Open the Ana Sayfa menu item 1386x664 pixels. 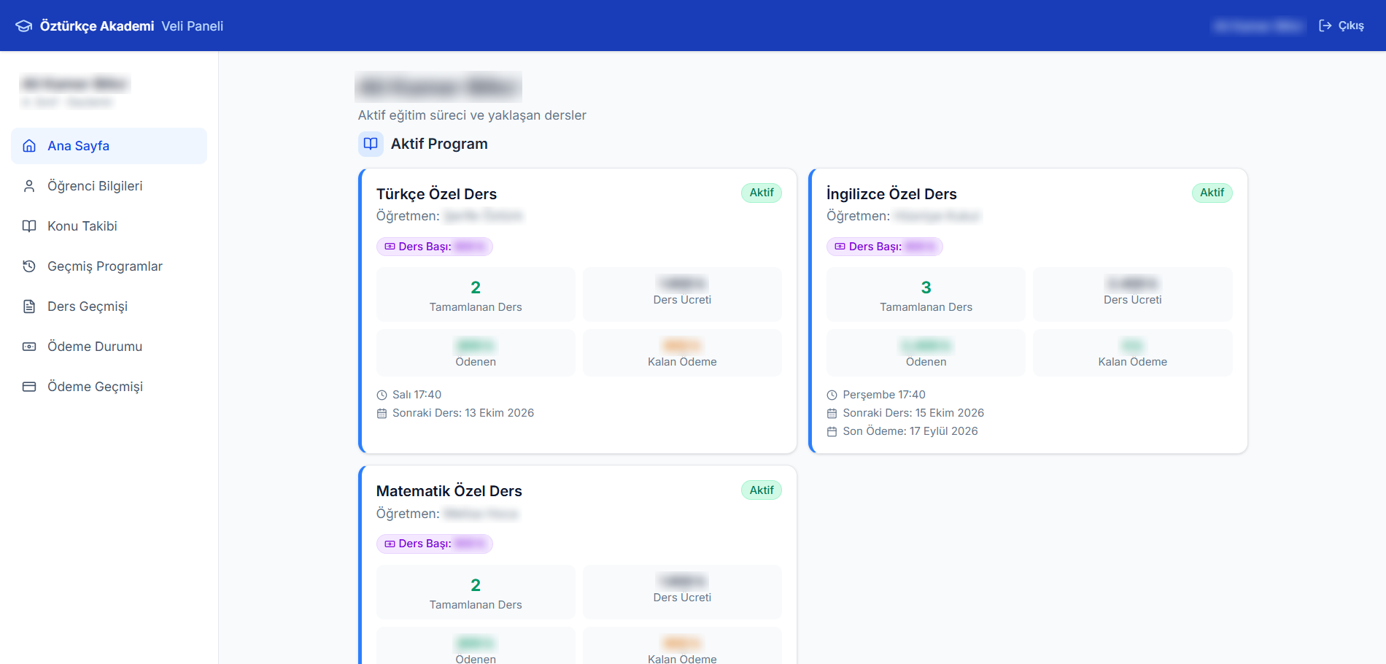click(109, 146)
